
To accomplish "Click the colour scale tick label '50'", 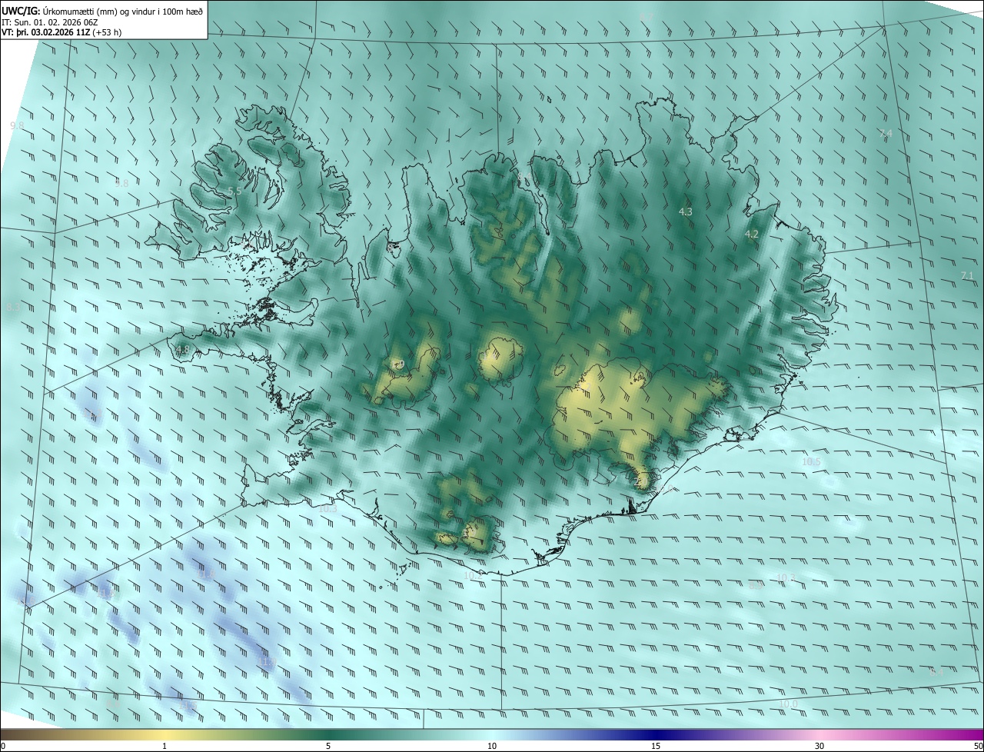I will point(978,746).
